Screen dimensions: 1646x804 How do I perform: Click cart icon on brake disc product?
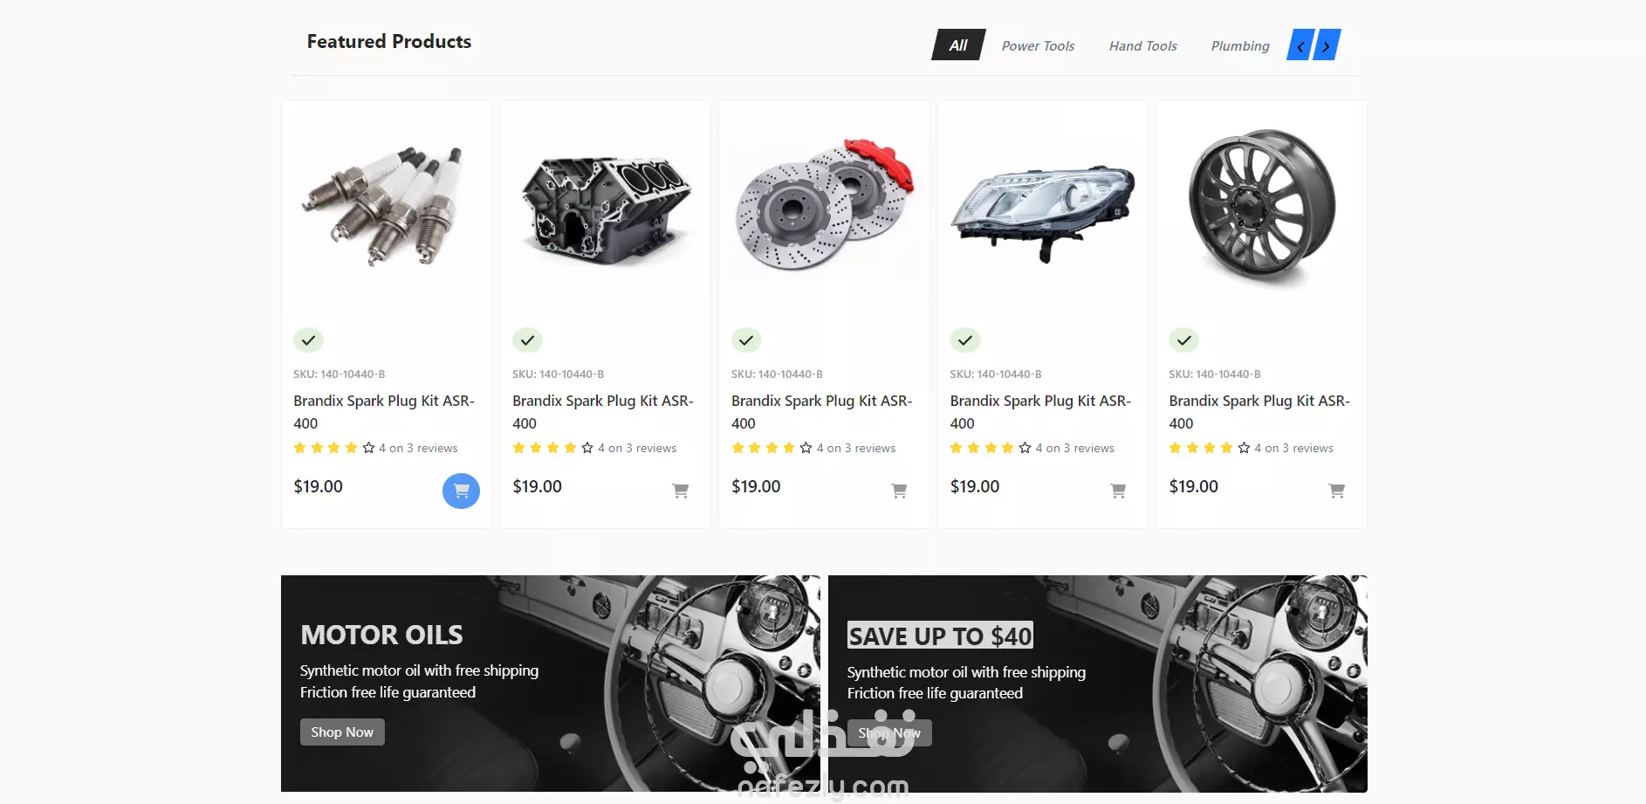(x=899, y=491)
